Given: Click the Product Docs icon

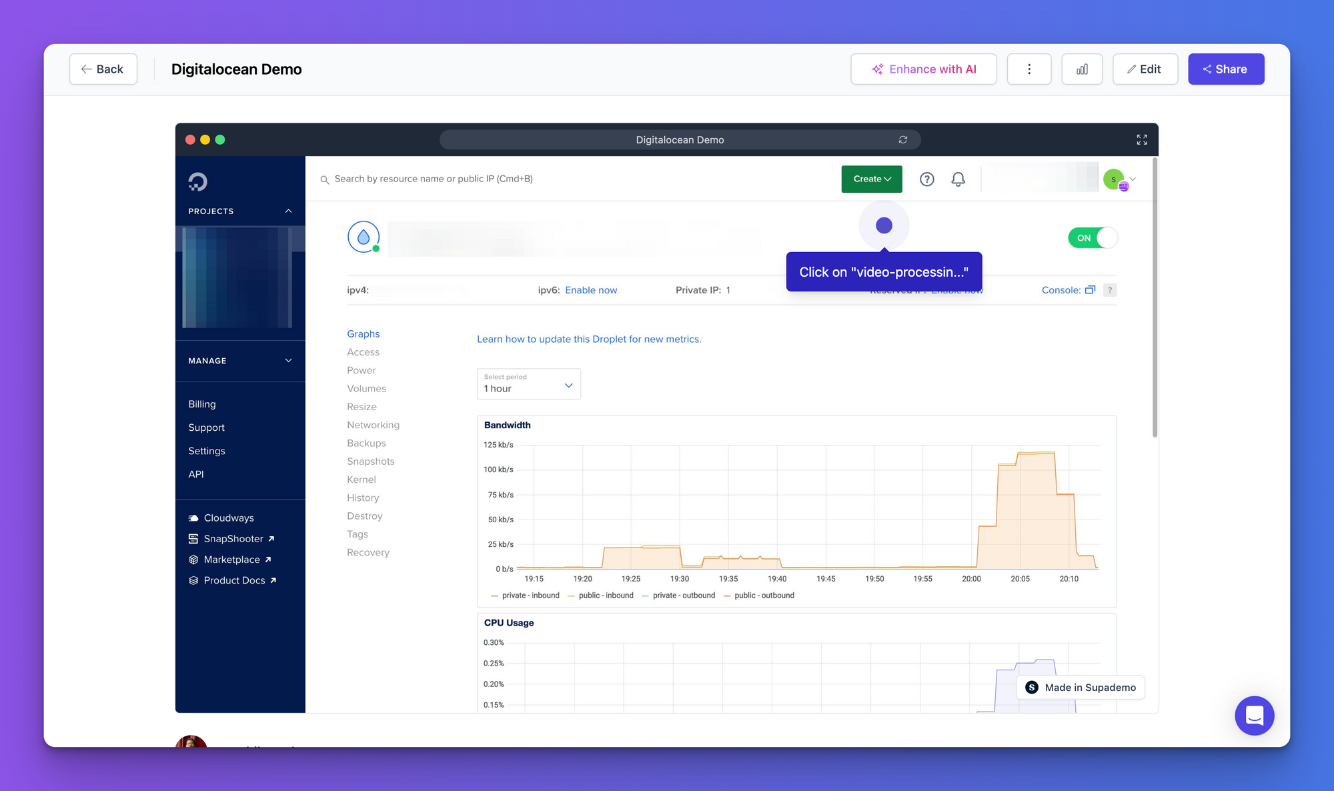Looking at the screenshot, I should (193, 580).
